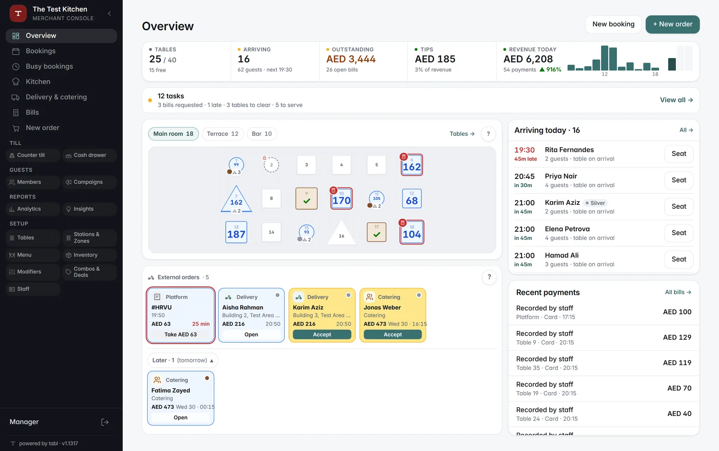Switch to the Terrace tab
This screenshot has width=719, height=451.
(x=223, y=134)
